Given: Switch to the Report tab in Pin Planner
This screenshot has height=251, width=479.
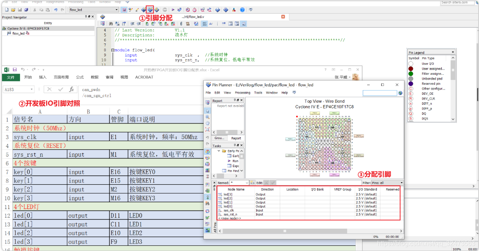Looking at the screenshot, I should click(x=236, y=138).
